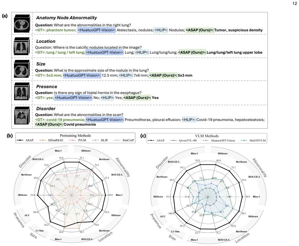Click the page number 12
This screenshot has width=299, height=246.
(x=295, y=3)
